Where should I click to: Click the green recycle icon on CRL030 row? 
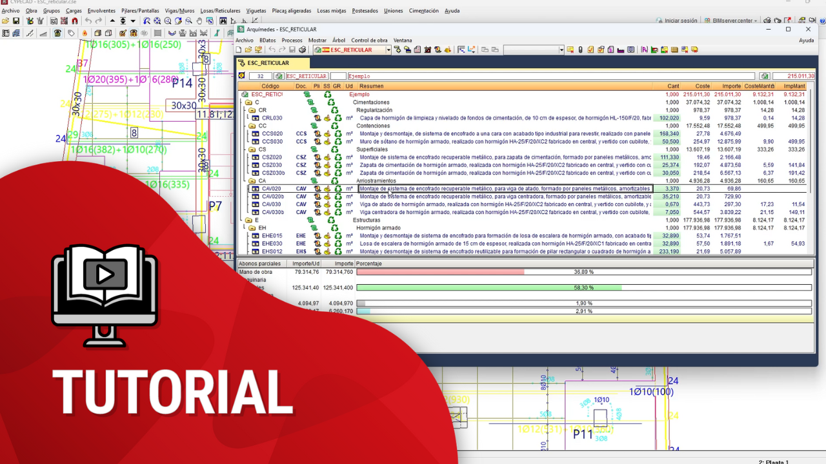point(337,118)
